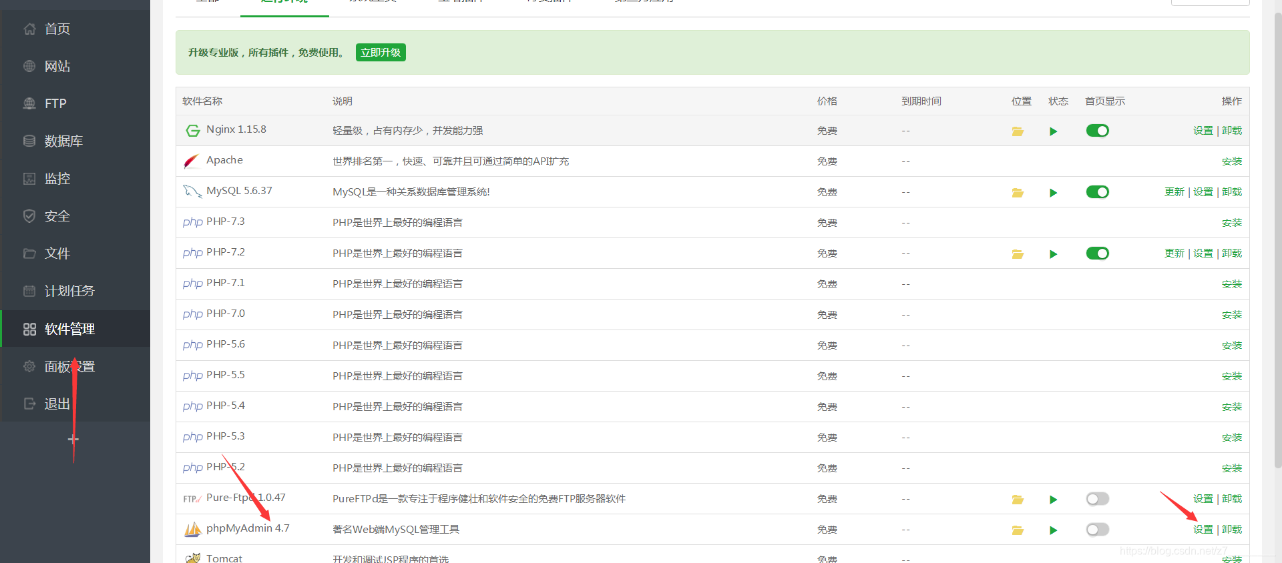Image resolution: width=1282 pixels, height=563 pixels.
Task: Click 安装 for PHP-5.4
Action: (1232, 407)
